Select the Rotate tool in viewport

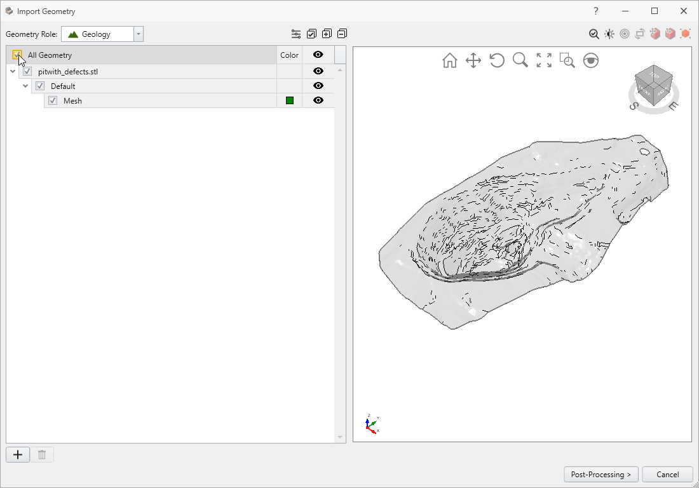coord(497,60)
